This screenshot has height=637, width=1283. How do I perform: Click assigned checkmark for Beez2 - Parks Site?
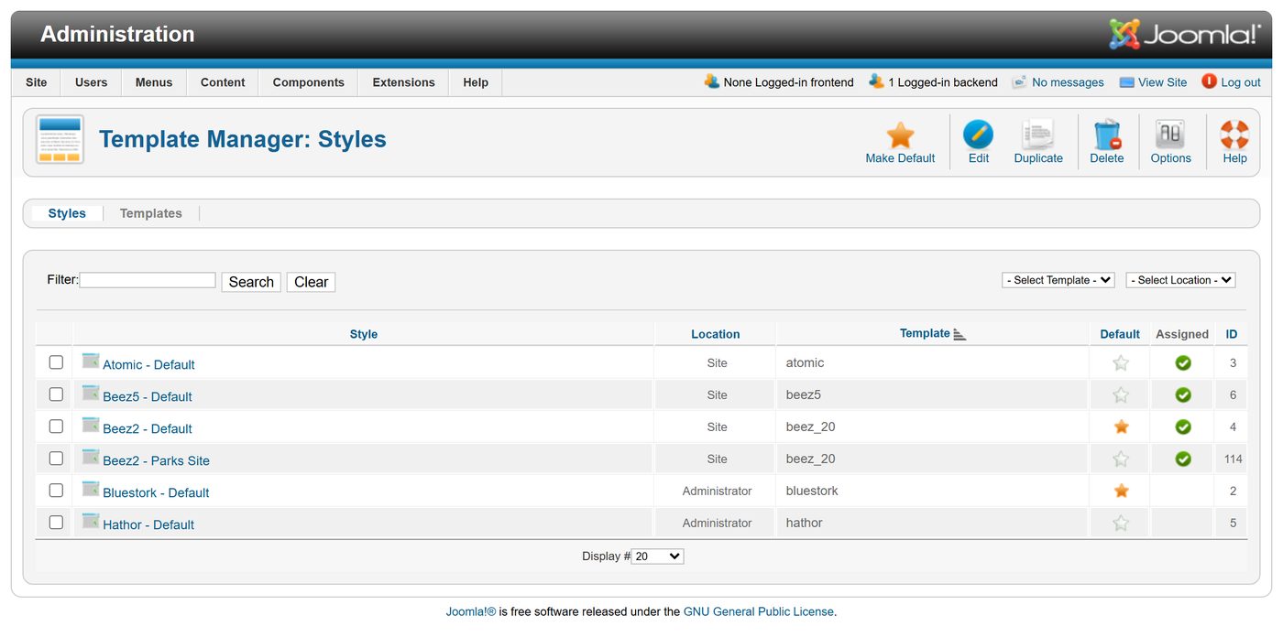[1183, 459]
